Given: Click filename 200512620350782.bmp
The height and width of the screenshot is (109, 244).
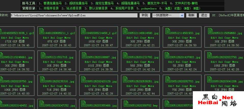Looking at the screenshot, I should tap(143, 106).
